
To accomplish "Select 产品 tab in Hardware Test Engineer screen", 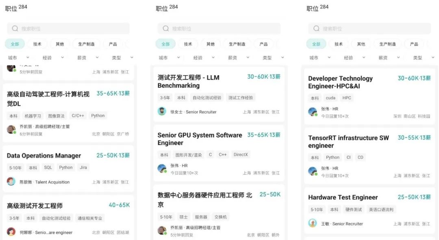I will [414, 44].
